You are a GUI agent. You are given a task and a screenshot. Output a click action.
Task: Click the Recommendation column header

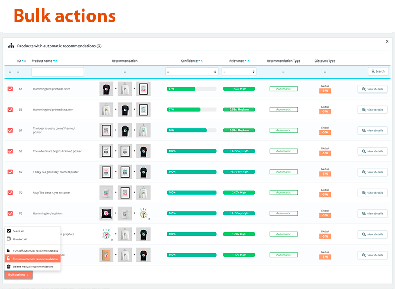pyautogui.click(x=125, y=61)
